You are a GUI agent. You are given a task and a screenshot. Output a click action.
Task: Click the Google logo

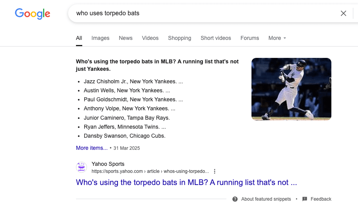tap(33, 14)
